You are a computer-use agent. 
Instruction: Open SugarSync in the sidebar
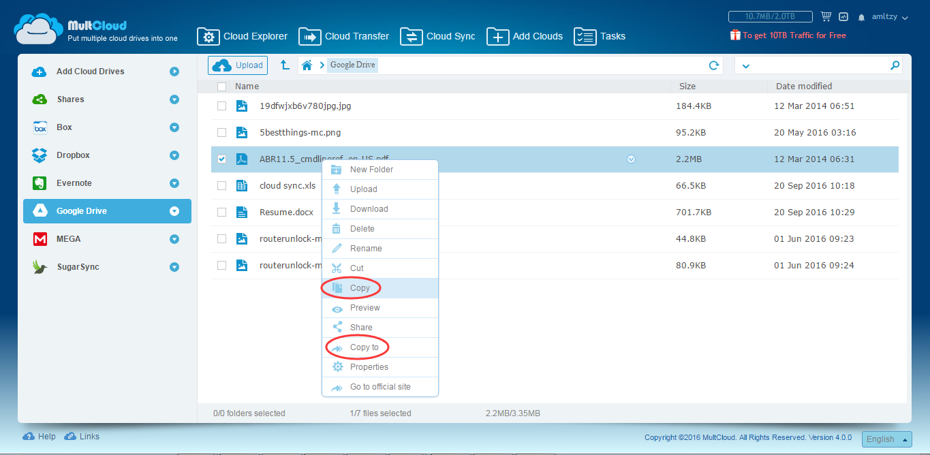107,267
